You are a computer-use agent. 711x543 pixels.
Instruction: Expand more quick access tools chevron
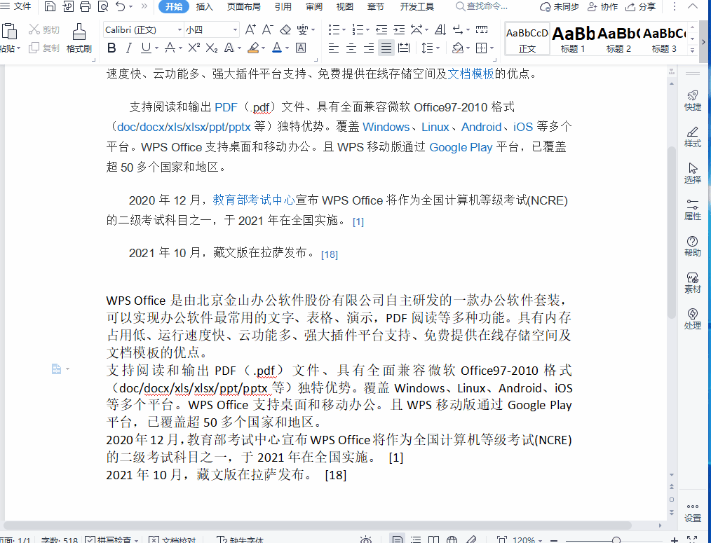pos(144,6)
